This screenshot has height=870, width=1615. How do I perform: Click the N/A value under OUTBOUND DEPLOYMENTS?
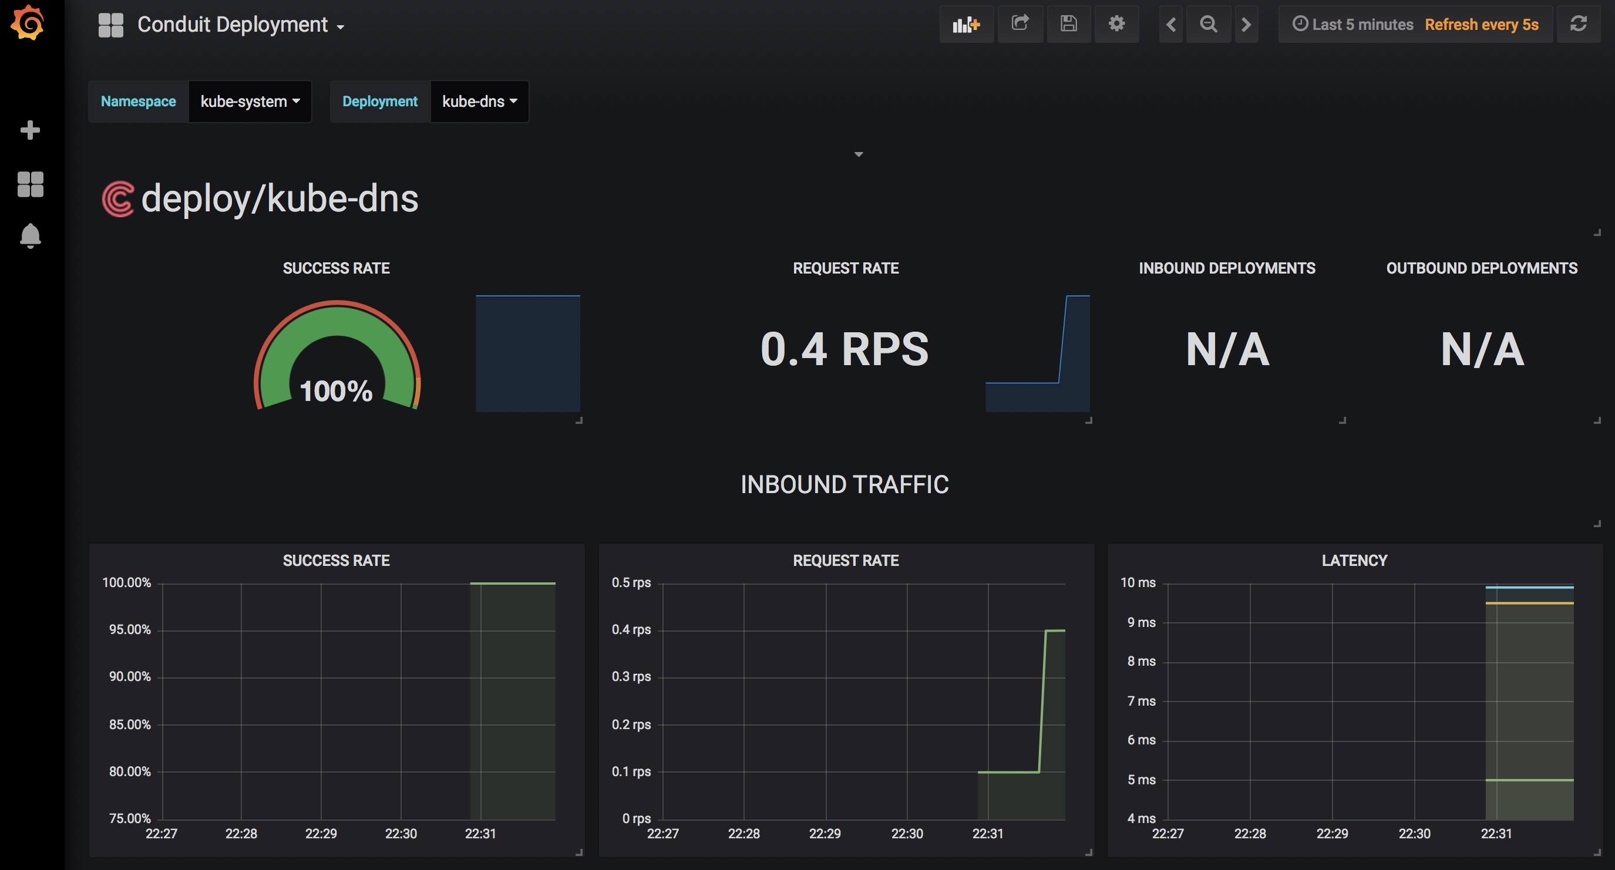[x=1482, y=350]
